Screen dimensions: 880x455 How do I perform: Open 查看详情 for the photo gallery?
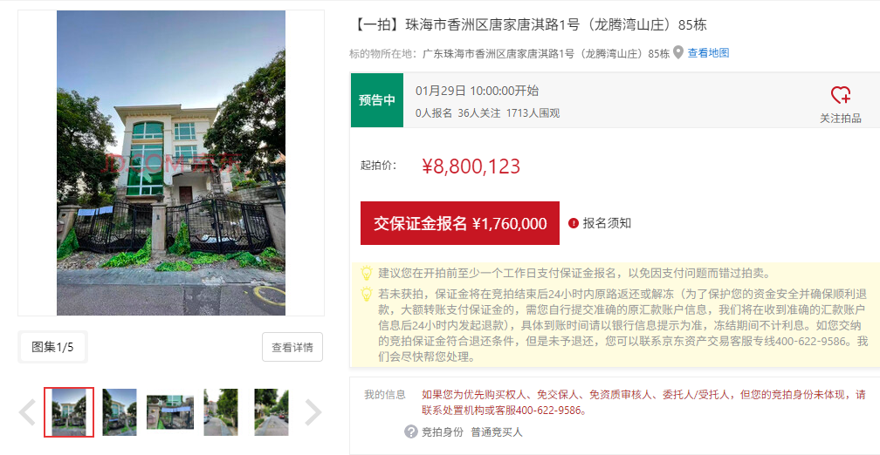292,347
